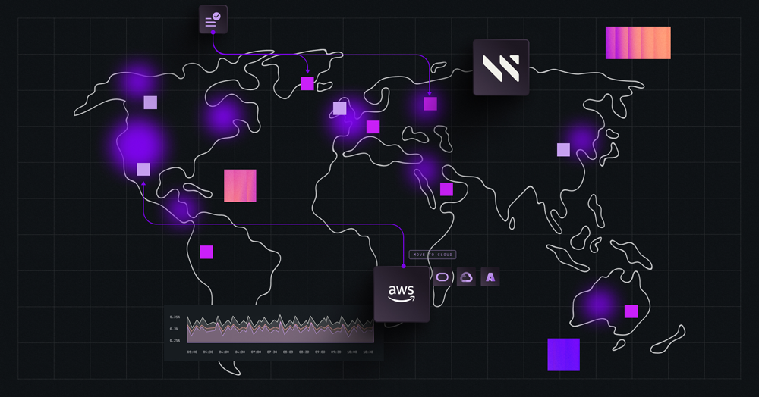This screenshot has height=397, width=759.
Task: Click the MOVE TO CLOUD label
Action: tap(433, 255)
